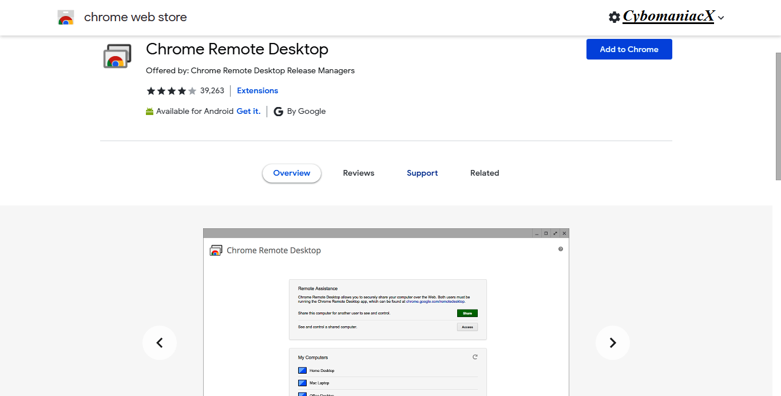
Task: Click the Chrome Remote Desktop extension icon
Action: (117, 56)
